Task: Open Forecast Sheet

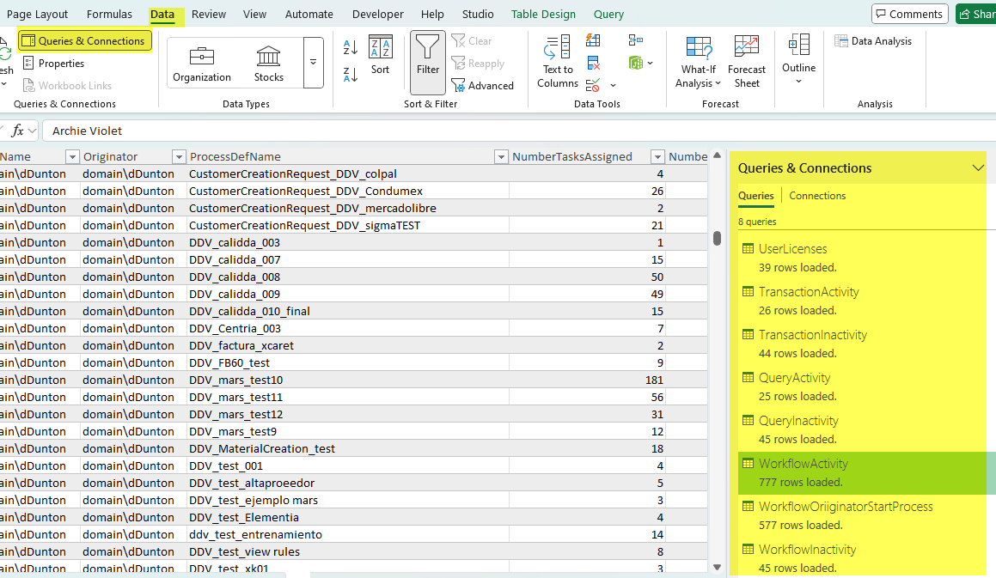Action: [746, 62]
